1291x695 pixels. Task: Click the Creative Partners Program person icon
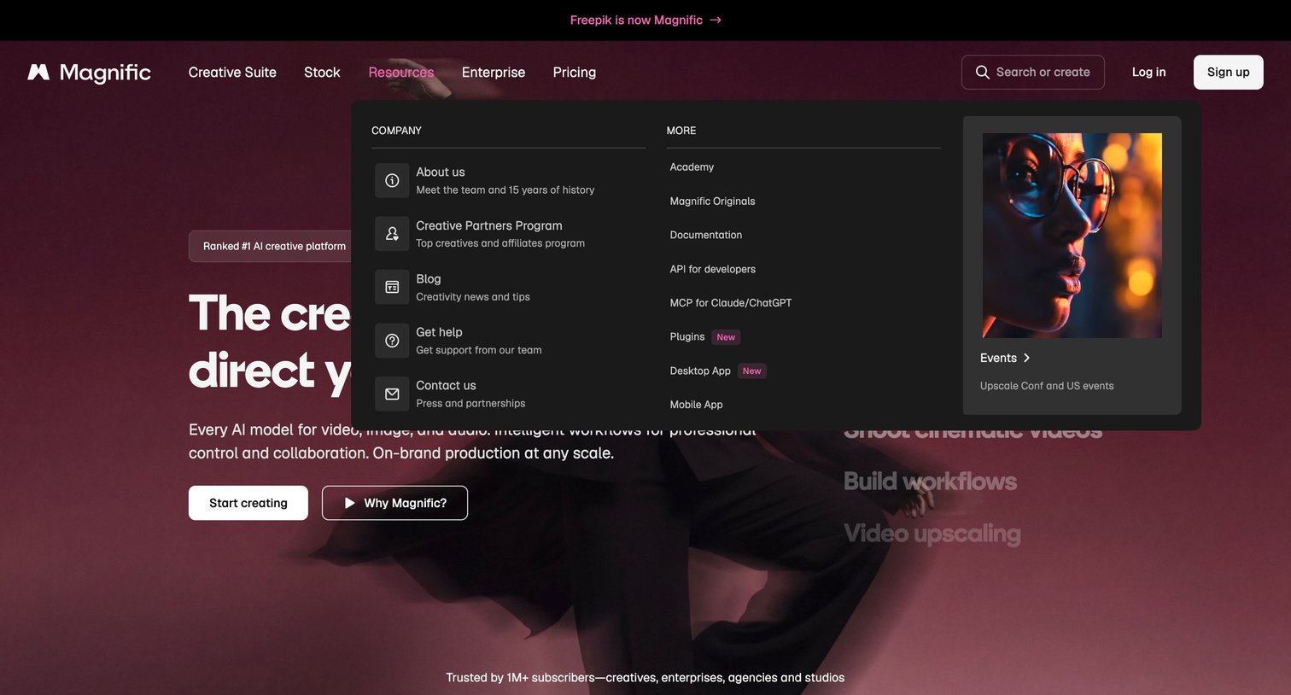coord(392,234)
